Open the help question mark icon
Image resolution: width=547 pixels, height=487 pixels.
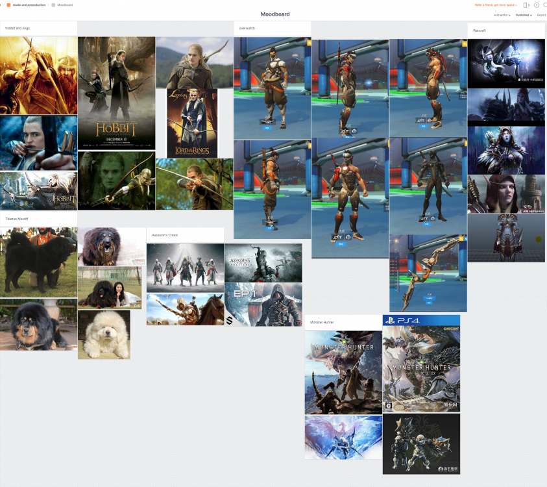click(537, 5)
